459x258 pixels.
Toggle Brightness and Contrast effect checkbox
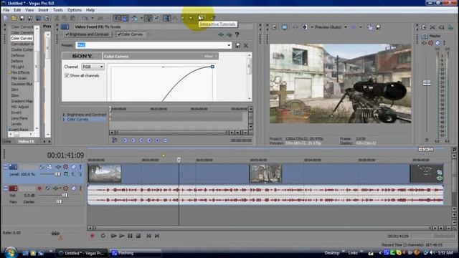pos(67,34)
